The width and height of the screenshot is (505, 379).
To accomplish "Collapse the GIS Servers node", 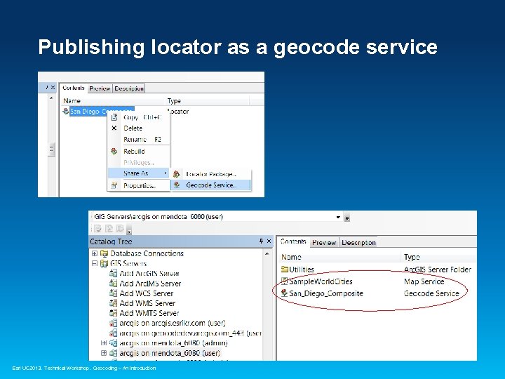I will 95,264.
